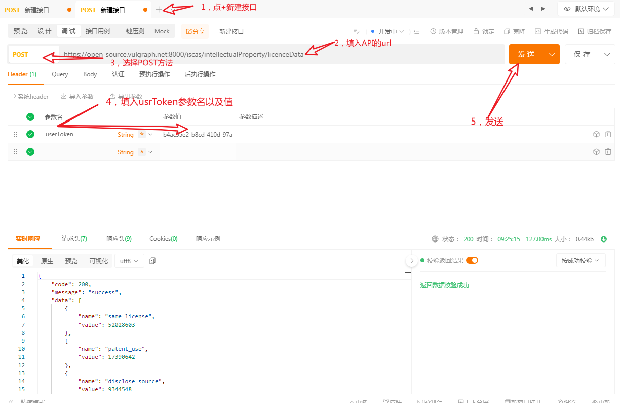Copy the response body with copy icon

coord(152,261)
